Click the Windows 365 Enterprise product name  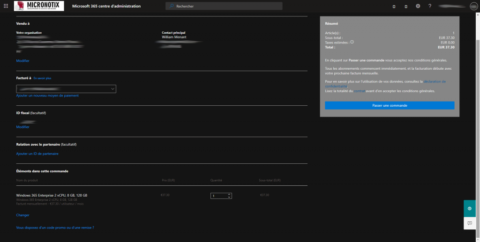tap(52, 195)
